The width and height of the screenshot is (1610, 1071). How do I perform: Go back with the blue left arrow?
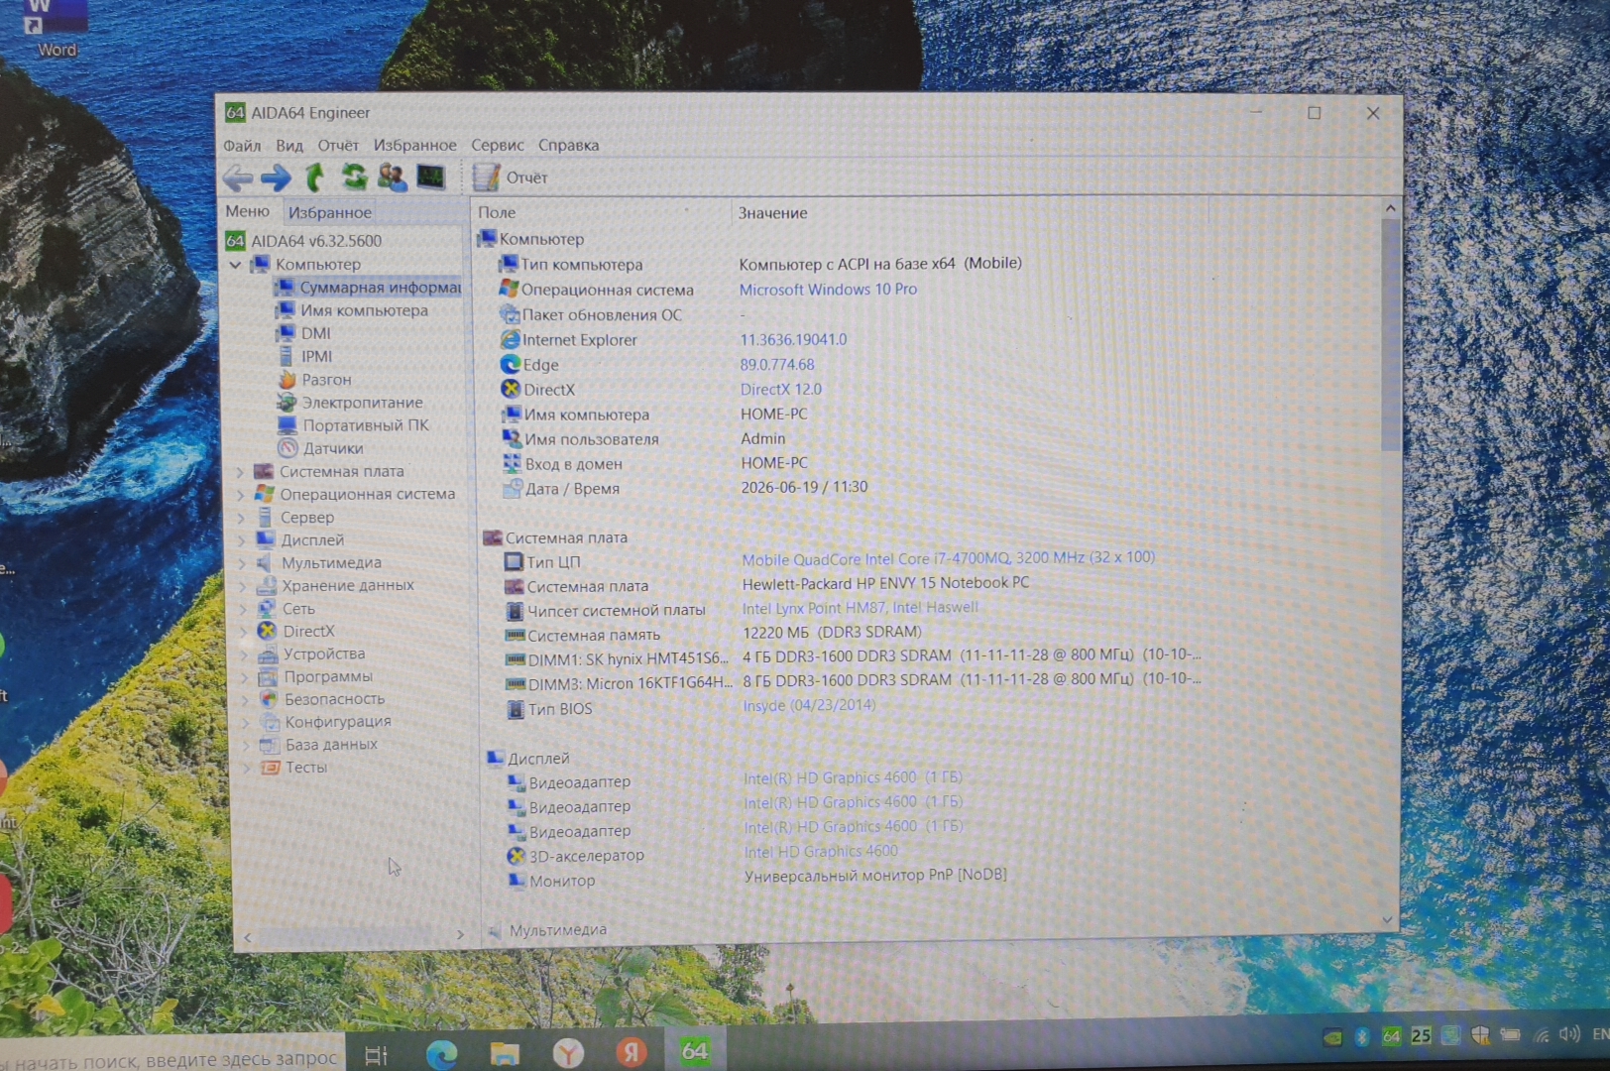tap(238, 178)
